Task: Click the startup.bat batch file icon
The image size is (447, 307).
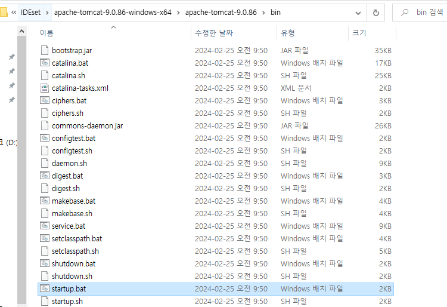Action: click(x=45, y=288)
